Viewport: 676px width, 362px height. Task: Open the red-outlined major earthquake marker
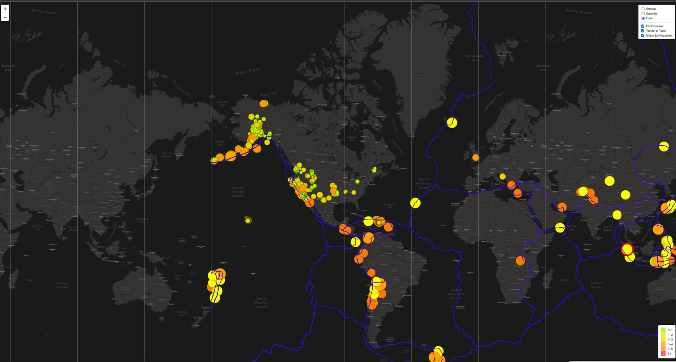point(627,249)
